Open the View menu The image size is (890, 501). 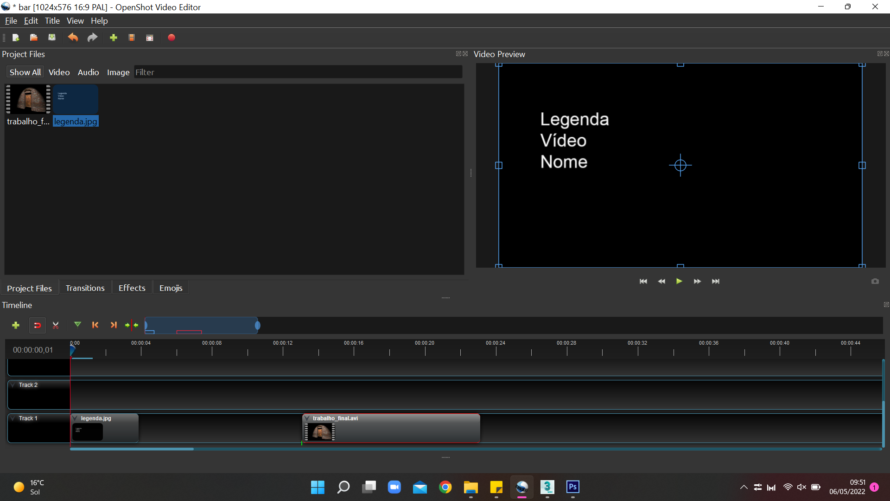pyautogui.click(x=75, y=21)
